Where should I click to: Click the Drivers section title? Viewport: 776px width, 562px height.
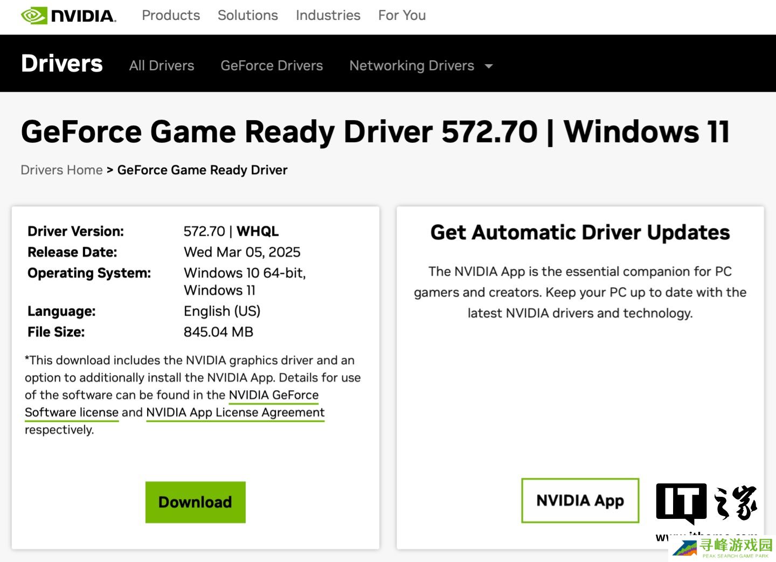click(62, 64)
